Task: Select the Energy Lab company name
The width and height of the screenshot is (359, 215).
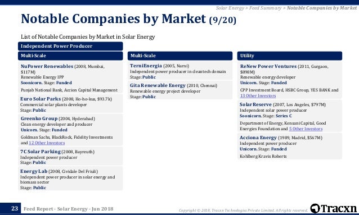Action: coord(34,171)
